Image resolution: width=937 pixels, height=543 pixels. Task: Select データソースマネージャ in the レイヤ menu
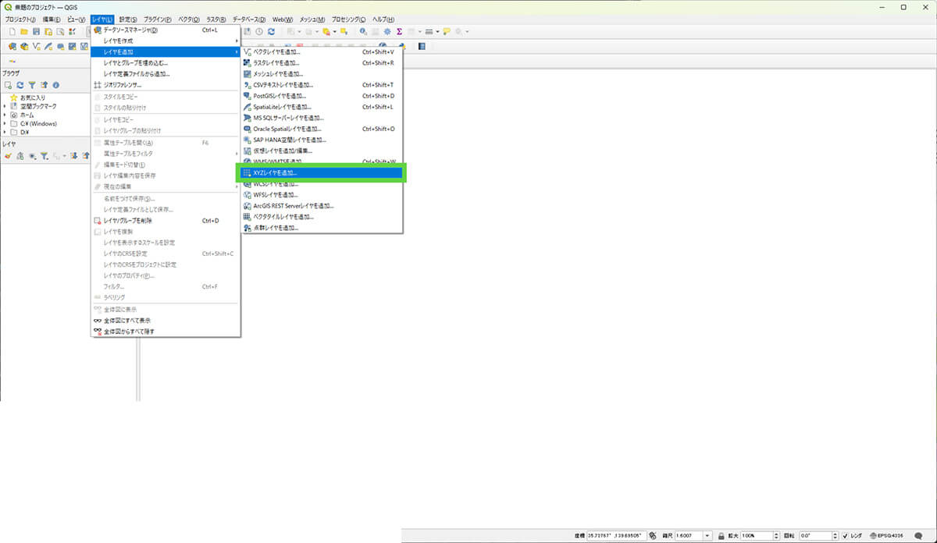point(166,30)
